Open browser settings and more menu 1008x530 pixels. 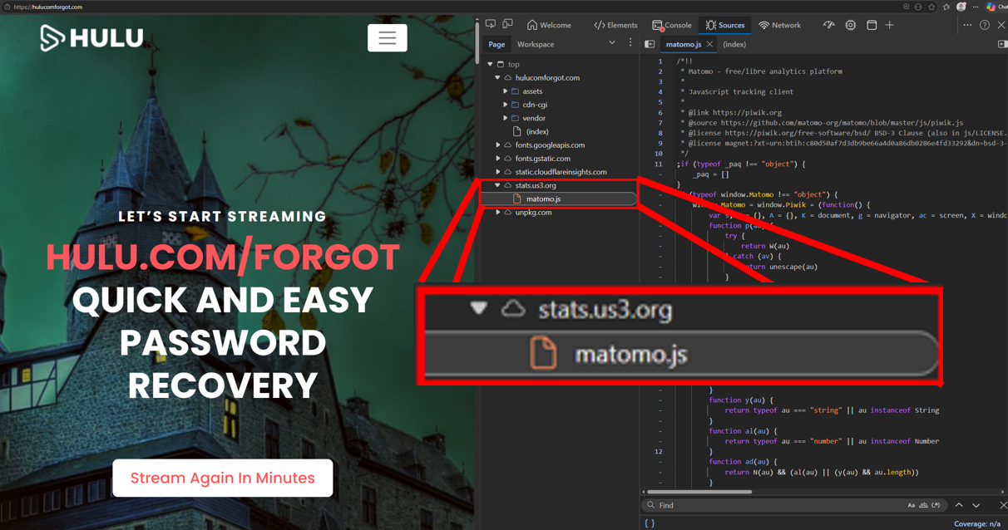pos(976,7)
